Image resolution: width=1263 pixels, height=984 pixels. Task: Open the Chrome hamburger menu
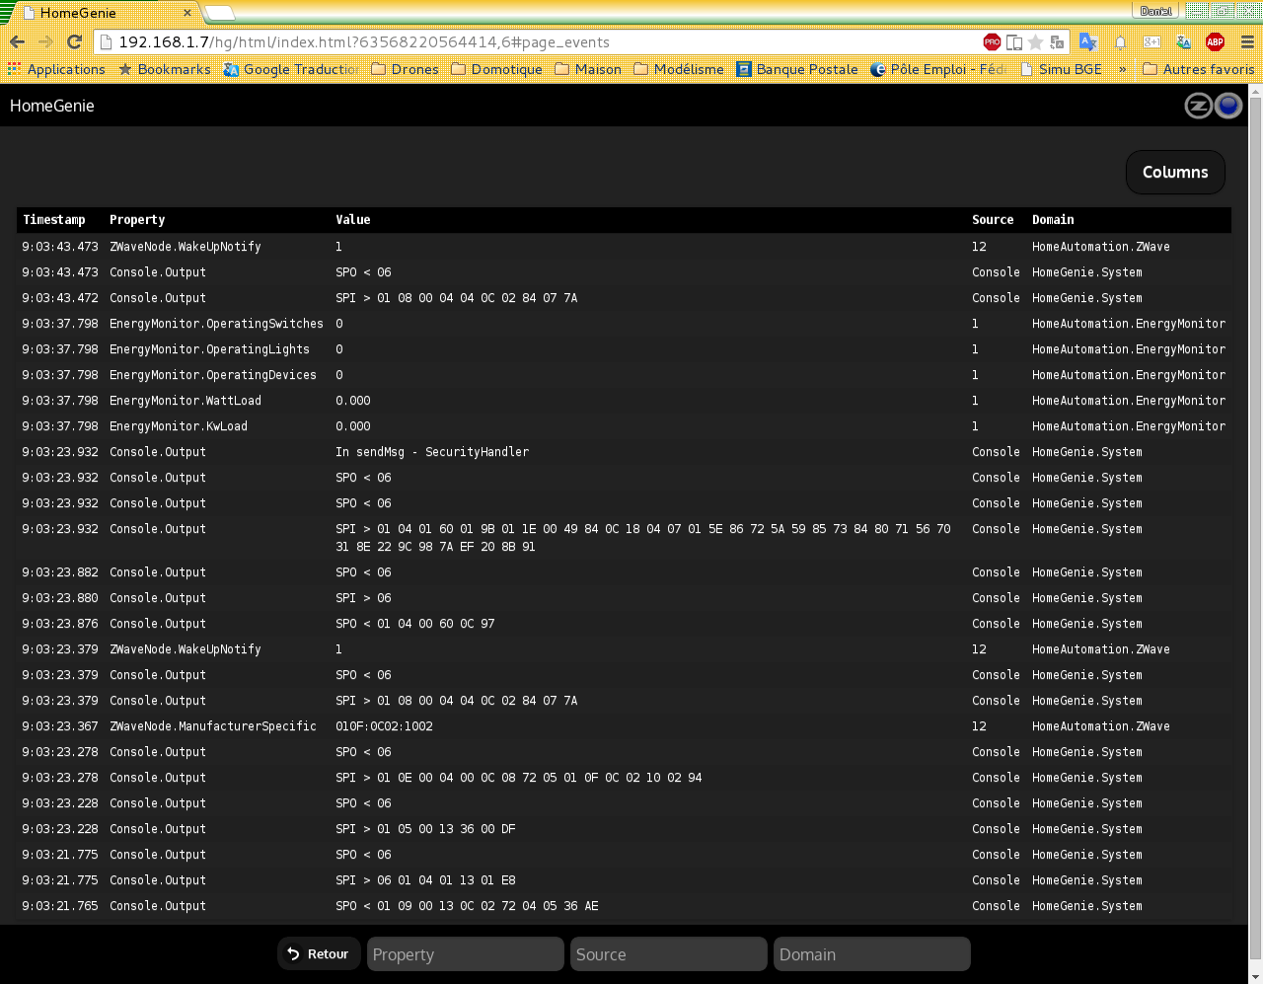pyautogui.click(x=1247, y=42)
